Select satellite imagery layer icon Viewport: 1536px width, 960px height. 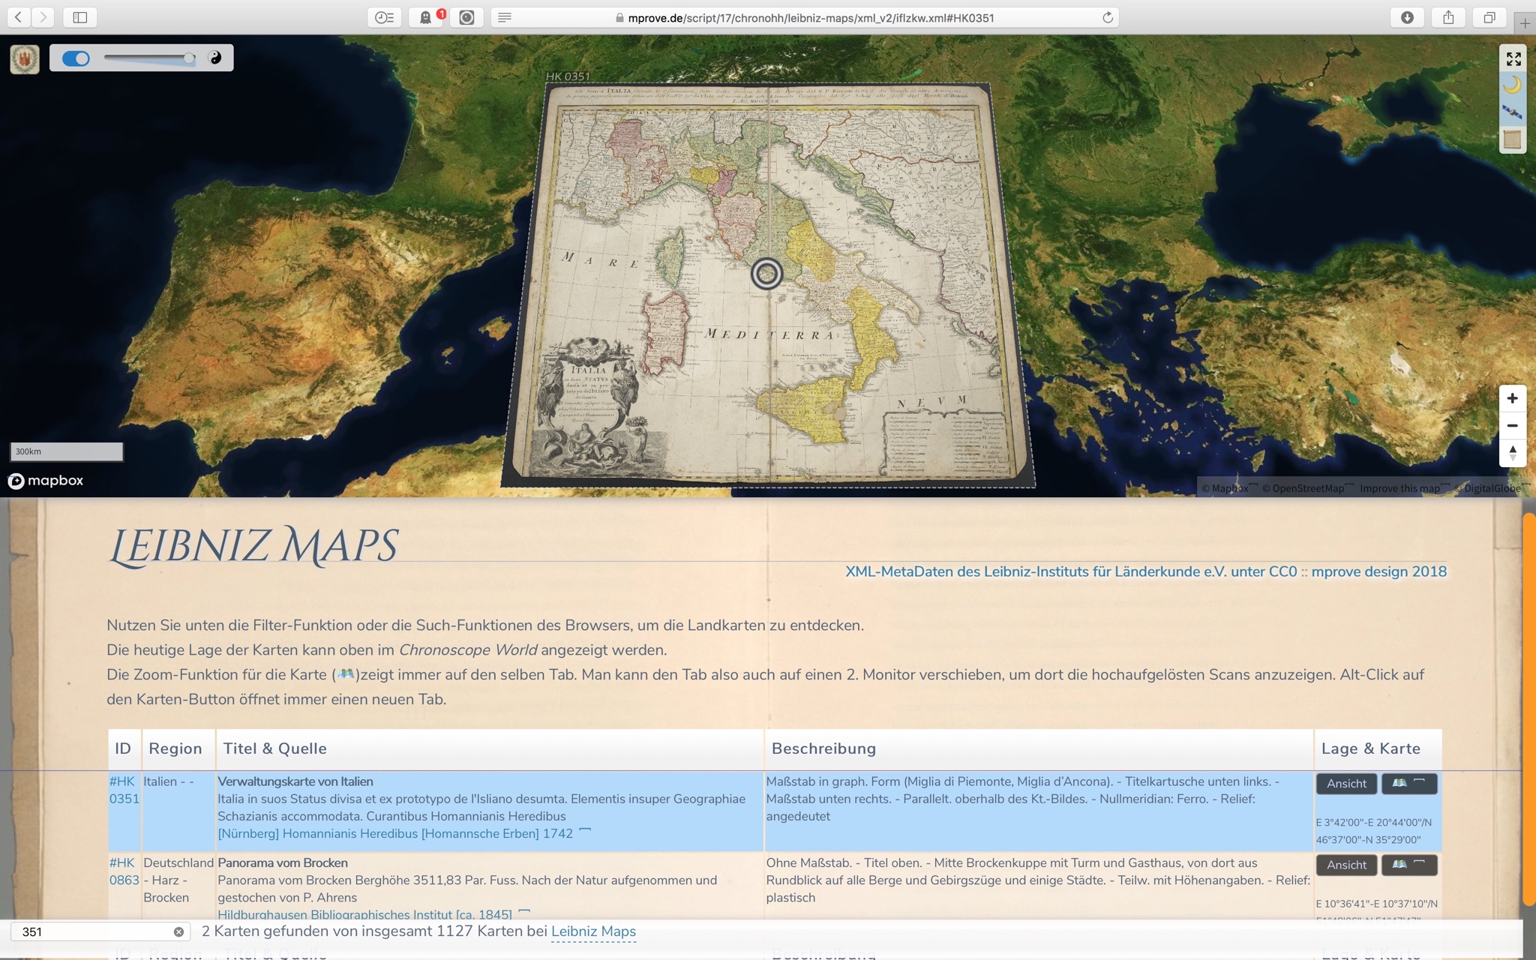[1513, 112]
